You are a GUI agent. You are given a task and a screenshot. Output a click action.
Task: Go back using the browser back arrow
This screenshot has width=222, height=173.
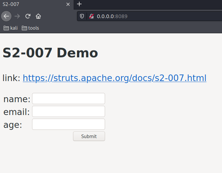6,16
